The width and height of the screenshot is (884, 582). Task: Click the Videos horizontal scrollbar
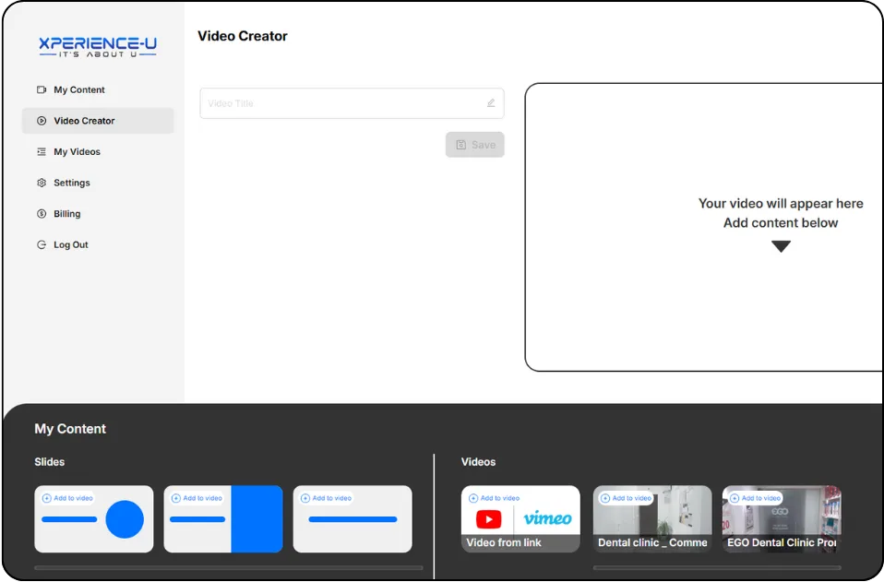click(x=717, y=568)
